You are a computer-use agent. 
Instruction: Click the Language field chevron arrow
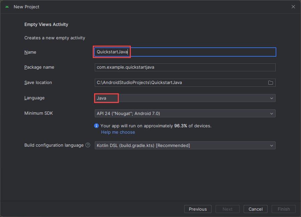(x=272, y=98)
